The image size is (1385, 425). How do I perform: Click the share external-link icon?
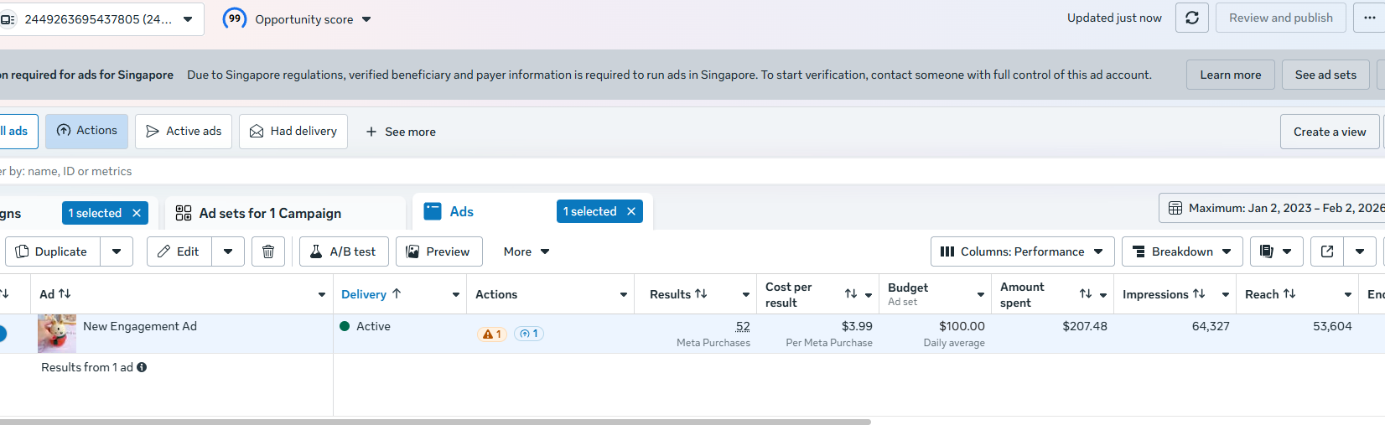1327,251
